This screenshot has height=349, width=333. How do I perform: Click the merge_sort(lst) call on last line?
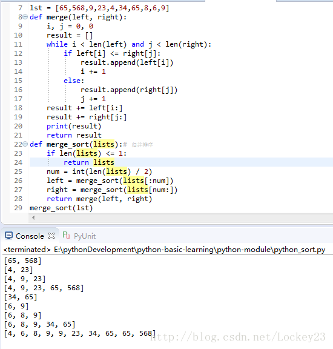[x=61, y=208]
